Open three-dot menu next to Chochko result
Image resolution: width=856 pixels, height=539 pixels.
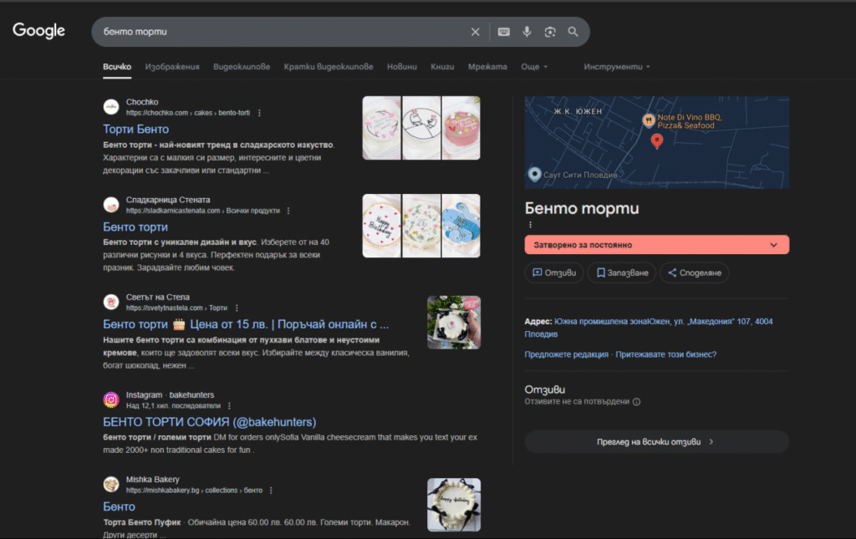coord(259,113)
